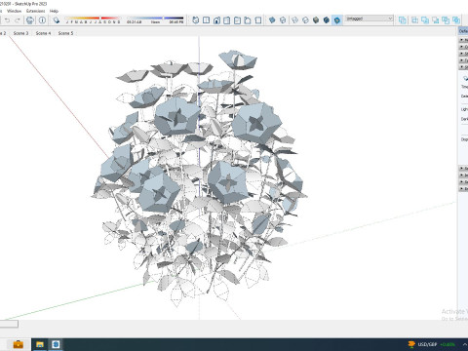Screen dimensions: 468x351
Task: Switch to Scene 4 tab
Action: [x=43, y=33]
